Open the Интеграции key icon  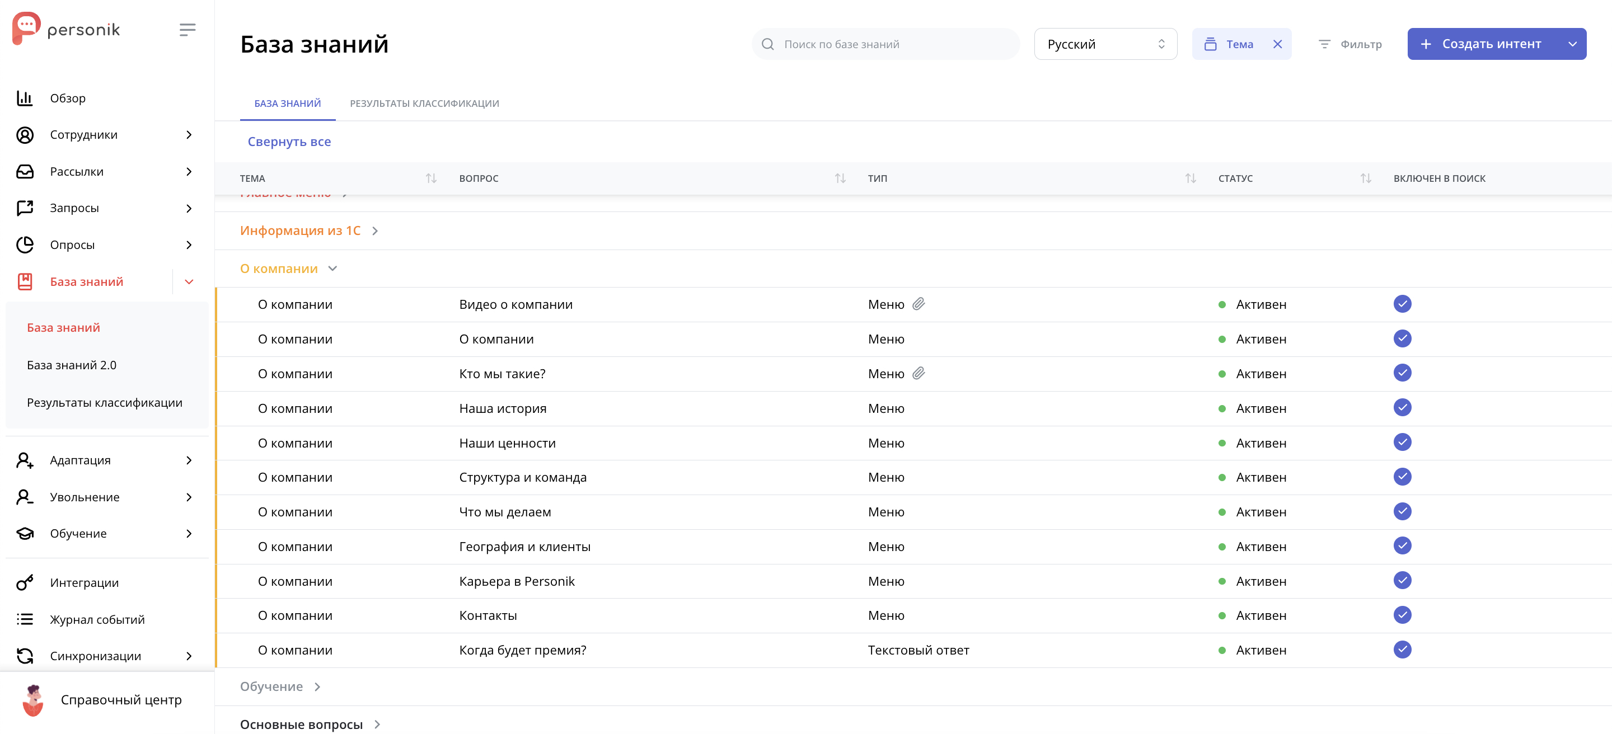click(25, 583)
